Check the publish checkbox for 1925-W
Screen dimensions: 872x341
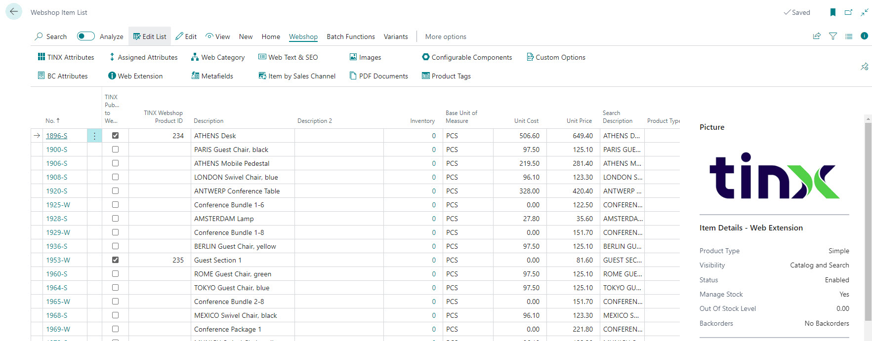point(115,204)
